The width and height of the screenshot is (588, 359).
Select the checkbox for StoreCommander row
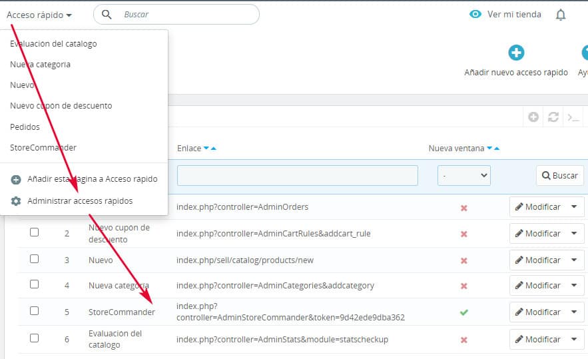tap(34, 311)
